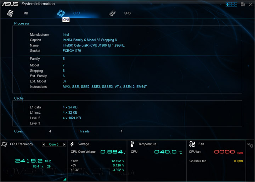Click the socket value FCBGA1170
The image size is (255, 182).
(72, 51)
